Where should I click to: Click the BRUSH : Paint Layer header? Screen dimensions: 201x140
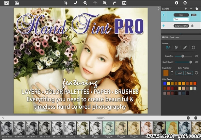[171, 37]
